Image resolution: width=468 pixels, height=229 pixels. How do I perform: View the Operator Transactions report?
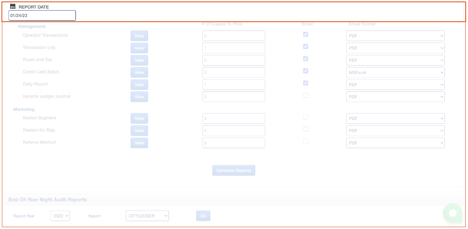[x=139, y=36]
